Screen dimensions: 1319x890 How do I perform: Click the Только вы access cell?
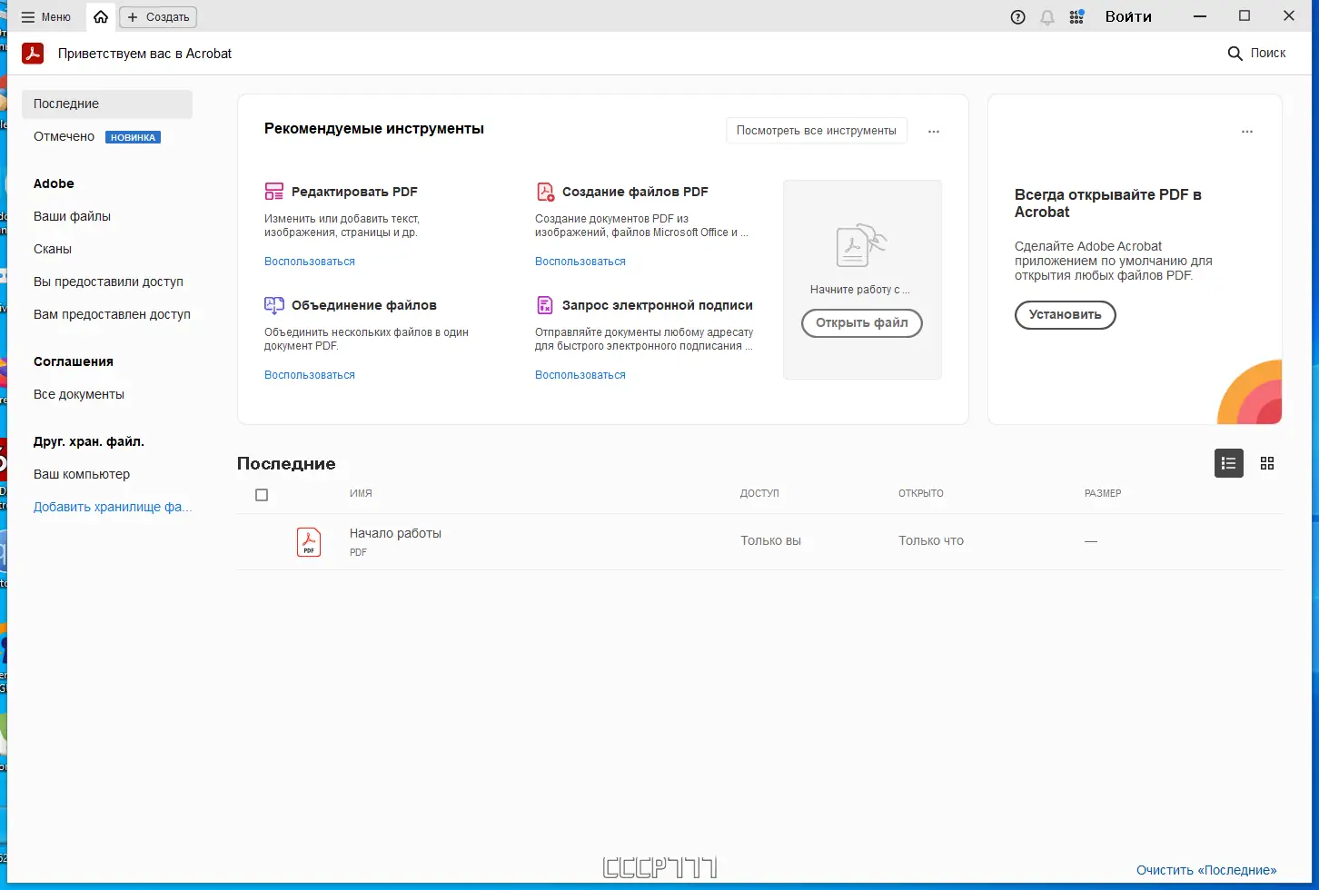coord(770,540)
